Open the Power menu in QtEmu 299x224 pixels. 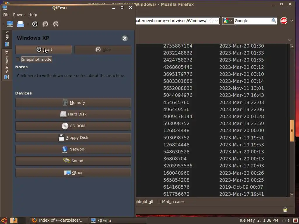coord(19,15)
